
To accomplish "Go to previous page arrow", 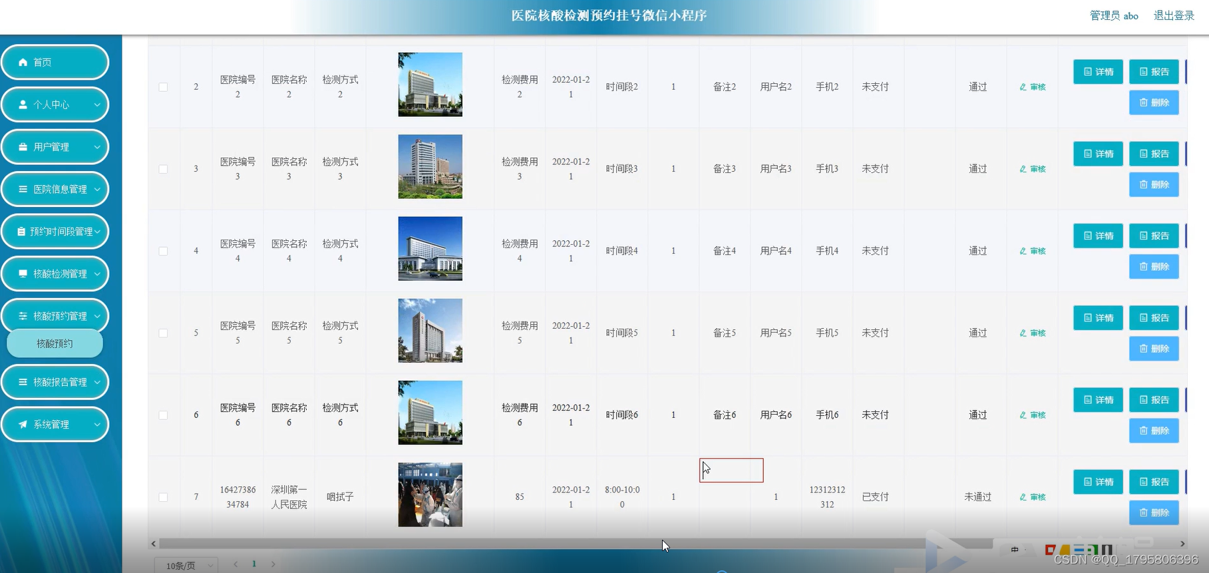I will (236, 564).
